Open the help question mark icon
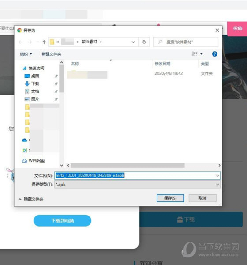 215,54
